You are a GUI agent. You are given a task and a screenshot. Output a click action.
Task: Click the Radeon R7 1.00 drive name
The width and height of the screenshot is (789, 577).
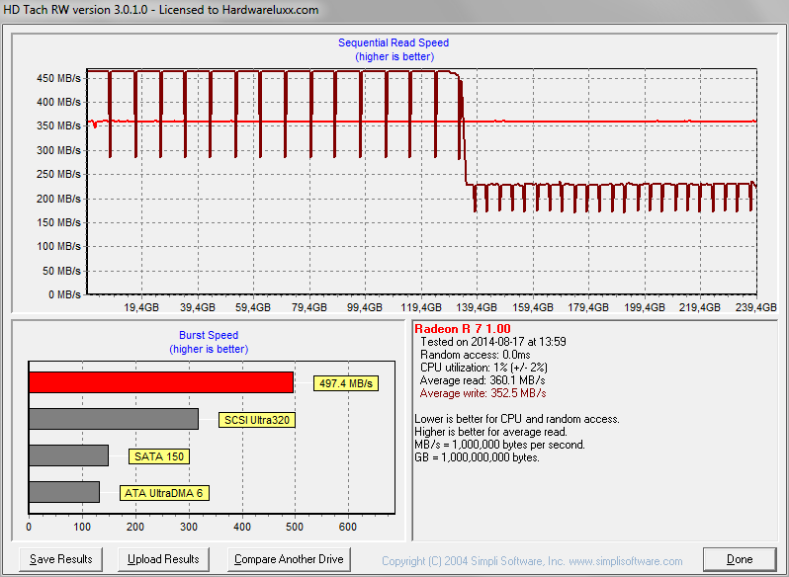(x=463, y=329)
